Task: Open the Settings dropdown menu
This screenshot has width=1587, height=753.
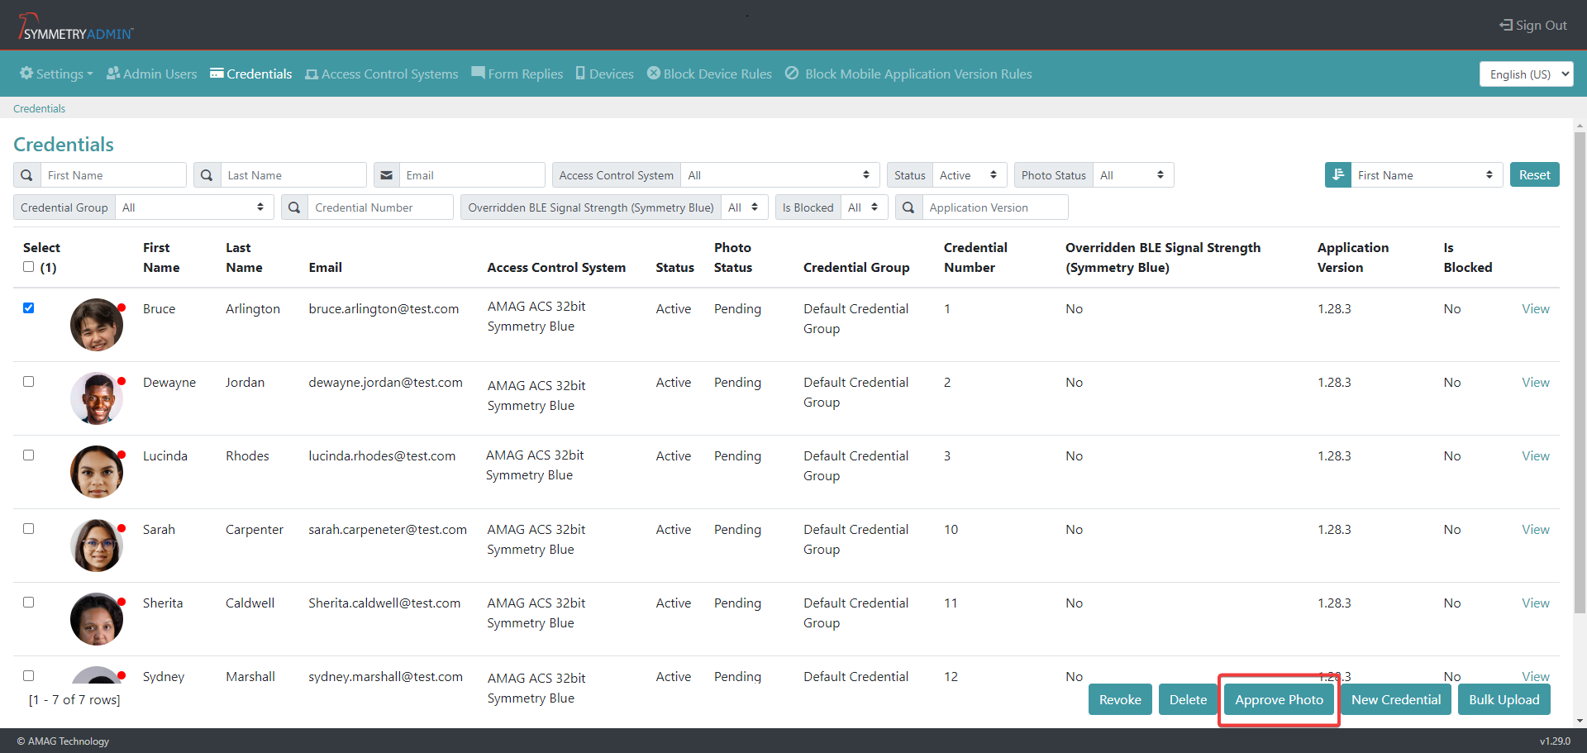Action: pos(56,74)
